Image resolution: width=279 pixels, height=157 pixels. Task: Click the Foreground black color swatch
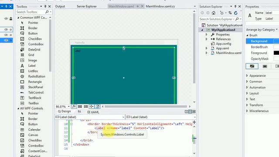coord(276,53)
